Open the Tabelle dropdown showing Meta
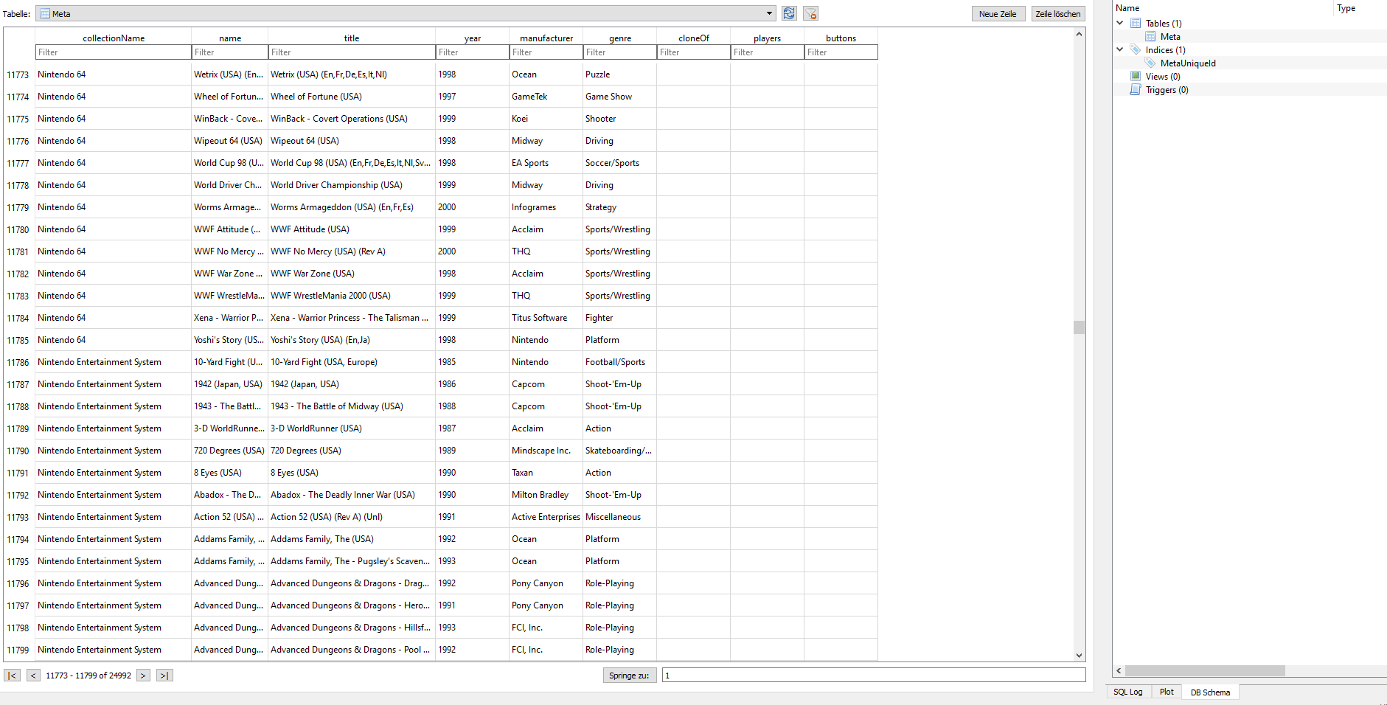 tap(406, 13)
